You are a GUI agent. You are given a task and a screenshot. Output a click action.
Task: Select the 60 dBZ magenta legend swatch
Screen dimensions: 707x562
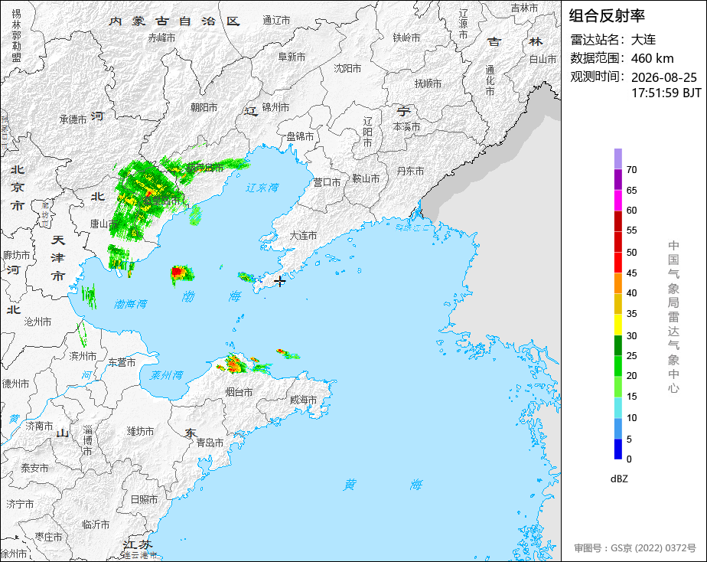(x=617, y=201)
